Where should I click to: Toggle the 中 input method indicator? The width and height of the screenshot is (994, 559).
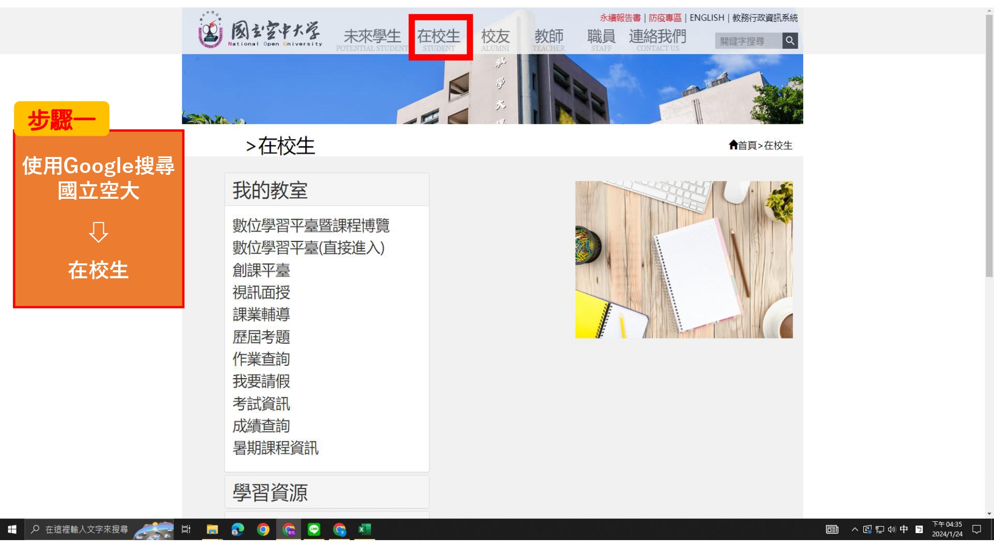[x=904, y=530]
